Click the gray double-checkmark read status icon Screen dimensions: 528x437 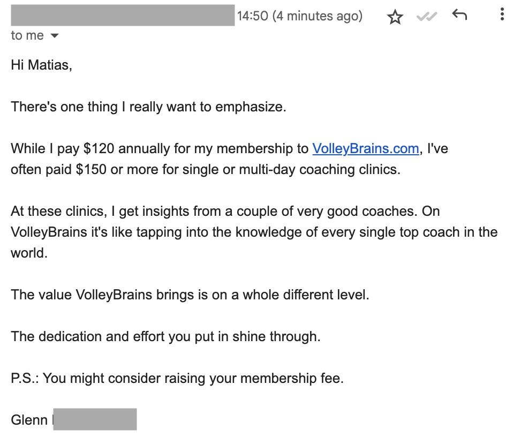click(x=427, y=16)
